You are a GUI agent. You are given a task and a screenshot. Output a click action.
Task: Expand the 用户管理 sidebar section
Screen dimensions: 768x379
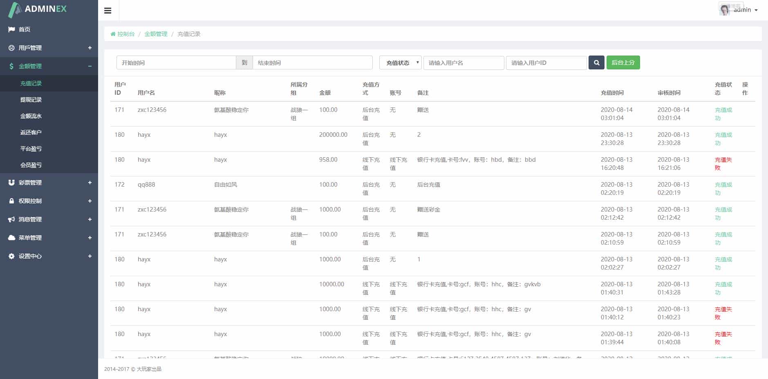point(90,48)
